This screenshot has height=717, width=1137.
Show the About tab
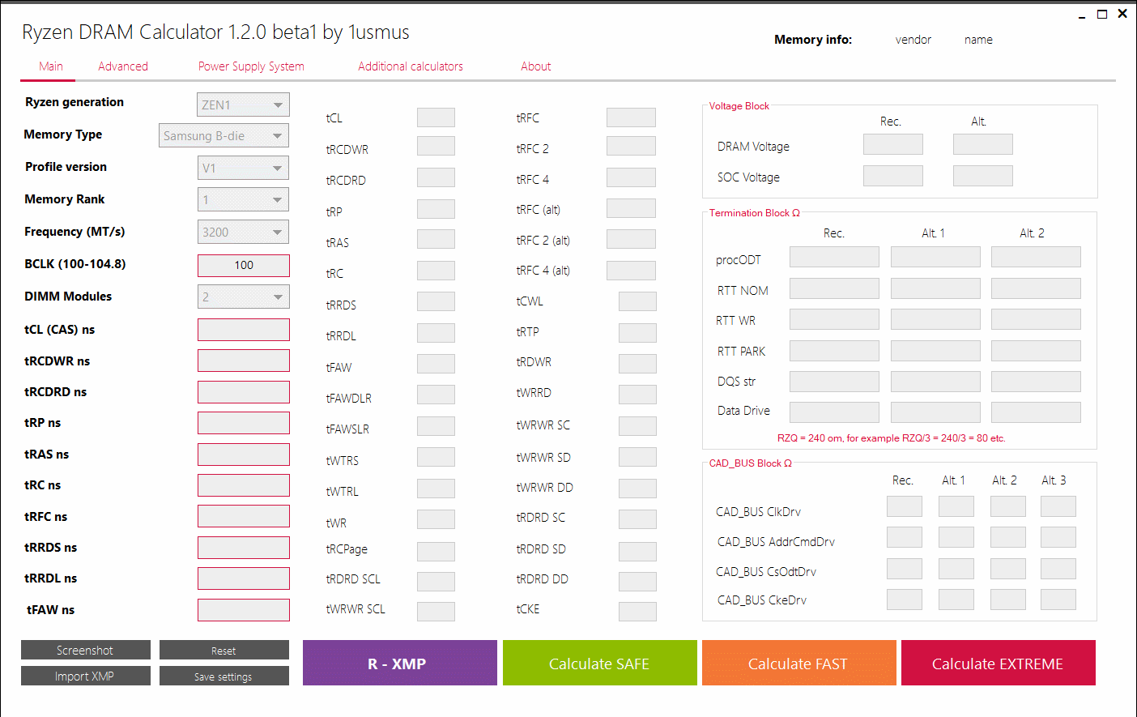pyautogui.click(x=536, y=66)
